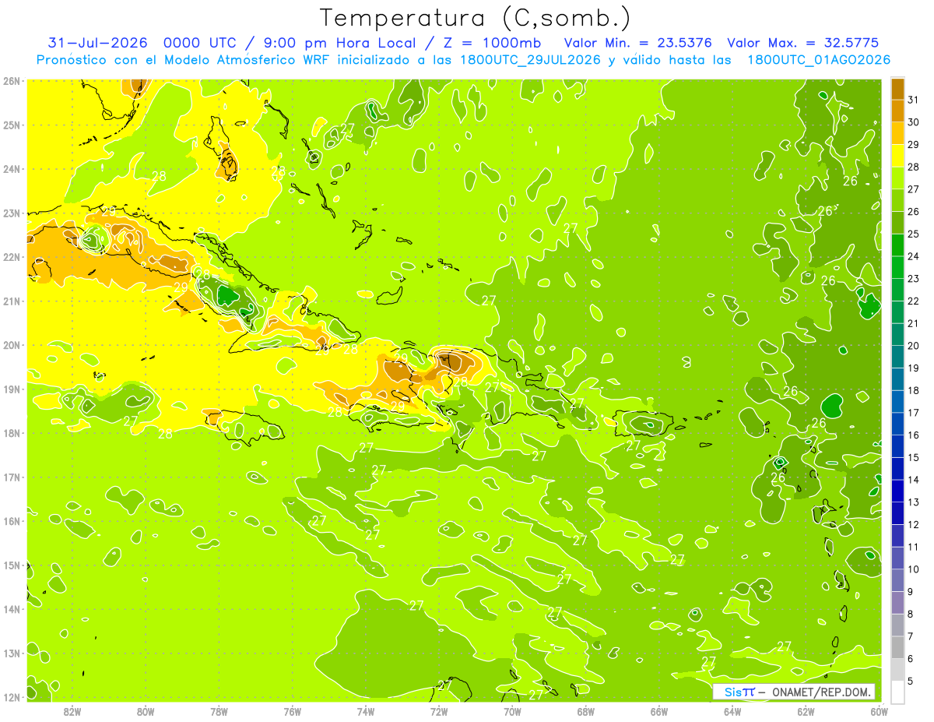Click latitude axis label '24N'
Image resolution: width=934 pixels, height=722 pixels.
(x=12, y=169)
